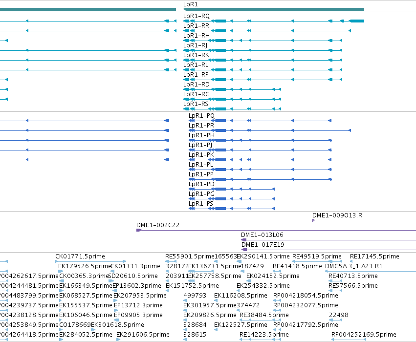Click EST label EK284052.5prime

coord(86,335)
